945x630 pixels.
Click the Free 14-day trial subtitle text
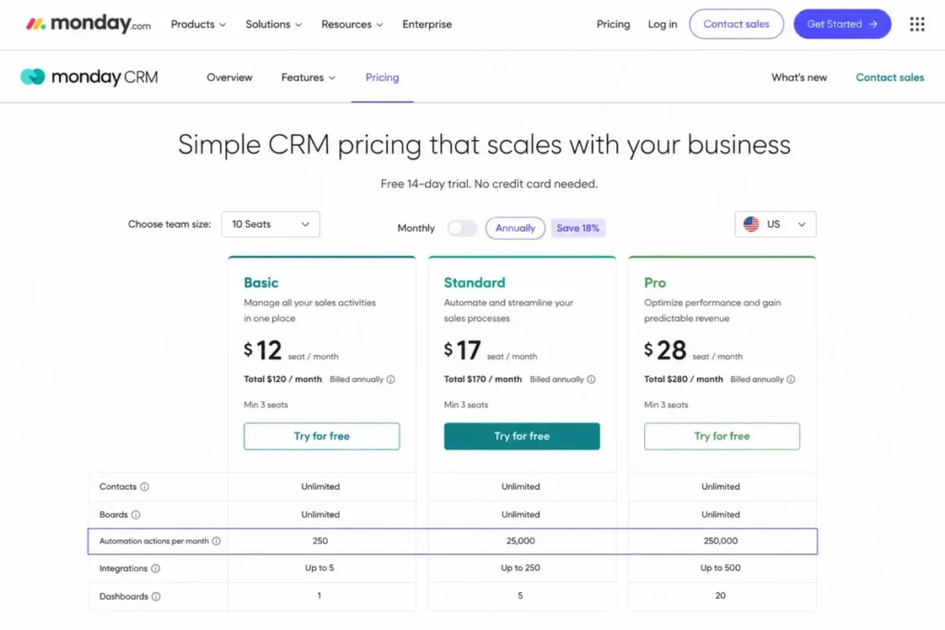489,184
